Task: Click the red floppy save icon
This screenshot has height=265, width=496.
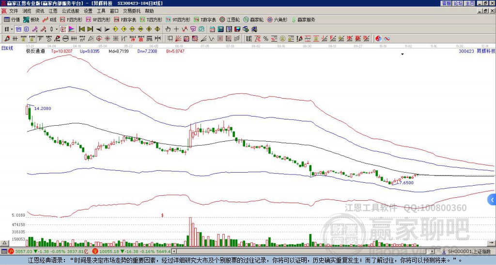Action: pyautogui.click(x=237, y=29)
